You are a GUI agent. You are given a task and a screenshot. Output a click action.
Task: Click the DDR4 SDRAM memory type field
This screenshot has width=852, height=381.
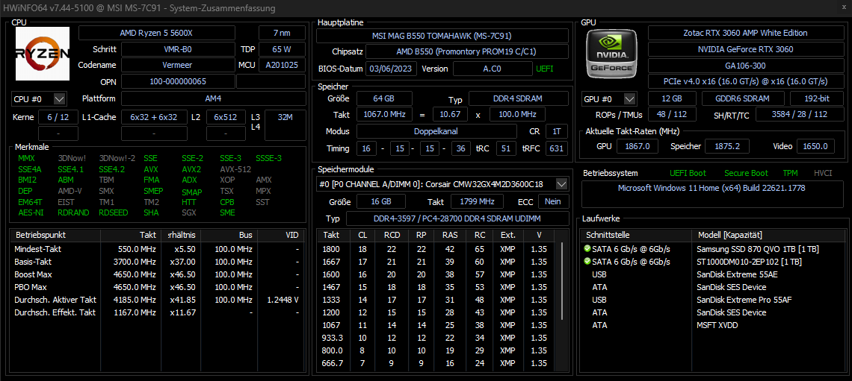coord(519,98)
